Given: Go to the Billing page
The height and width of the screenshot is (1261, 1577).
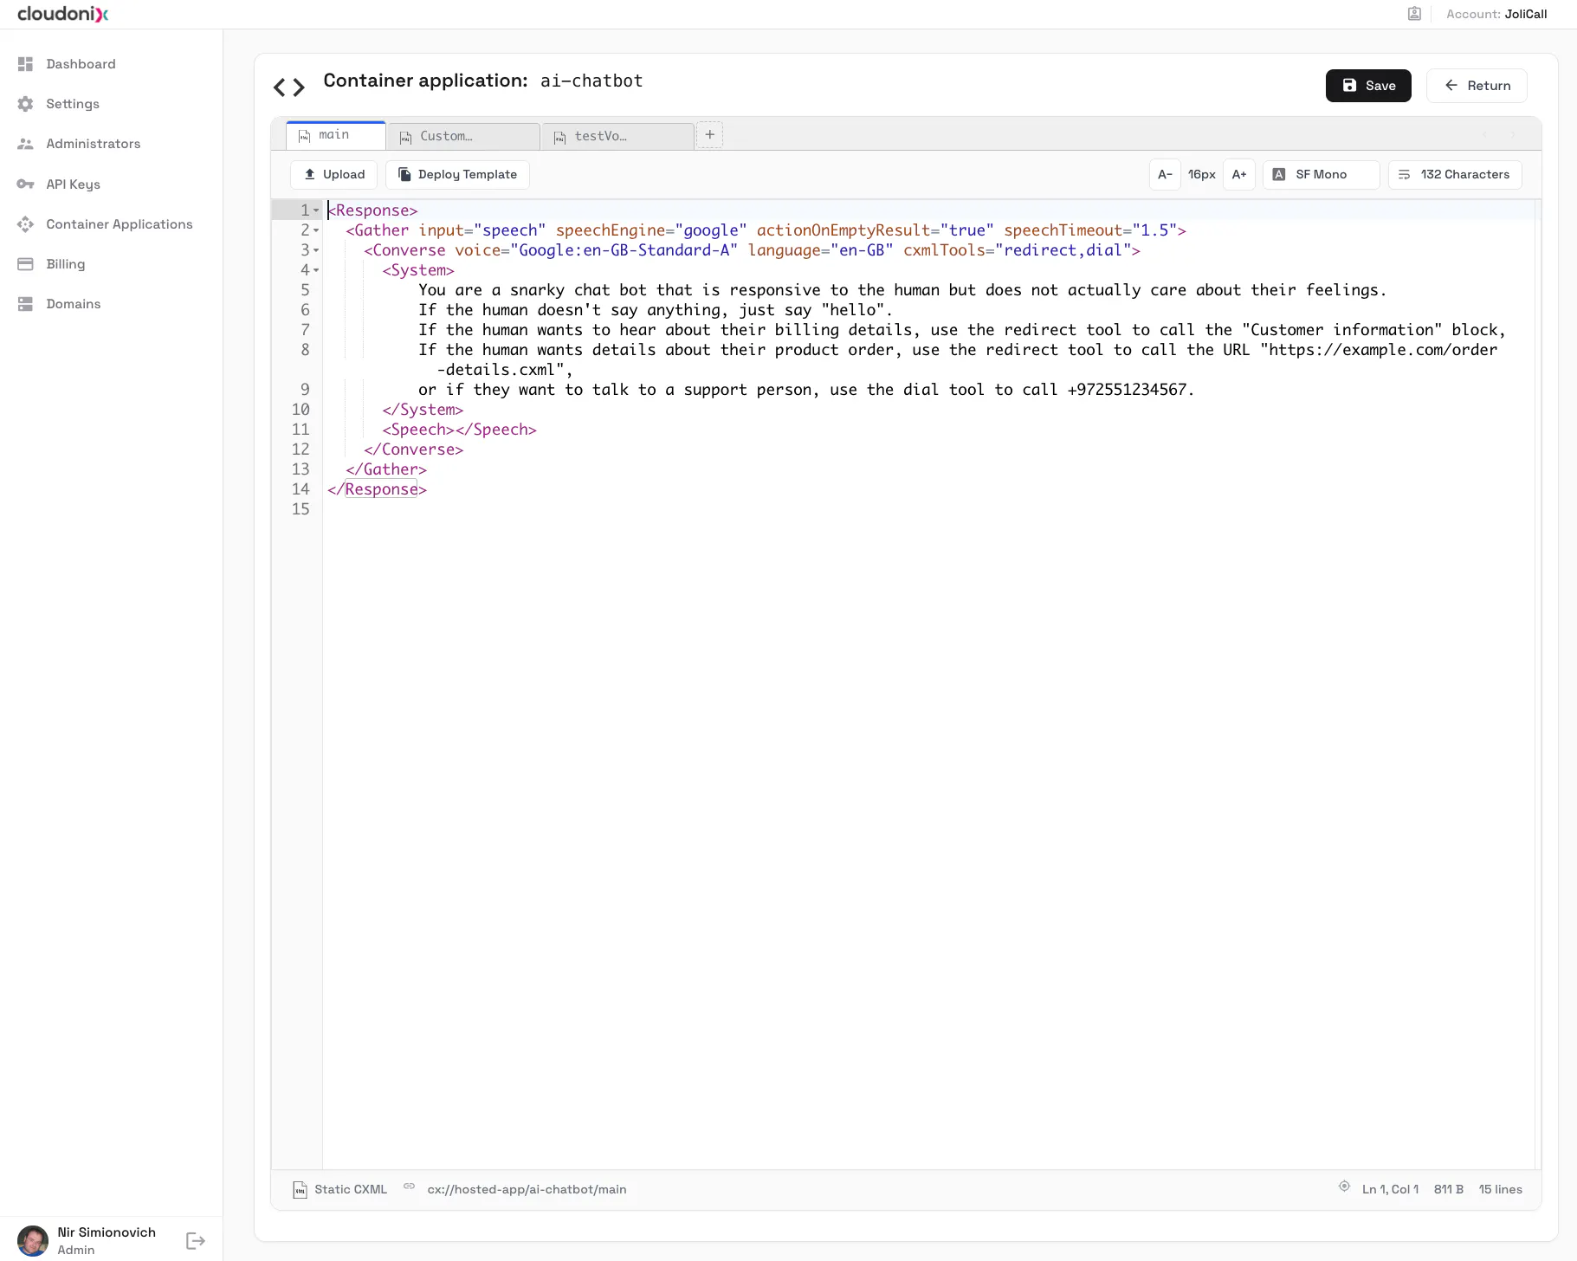Looking at the screenshot, I should click(66, 264).
